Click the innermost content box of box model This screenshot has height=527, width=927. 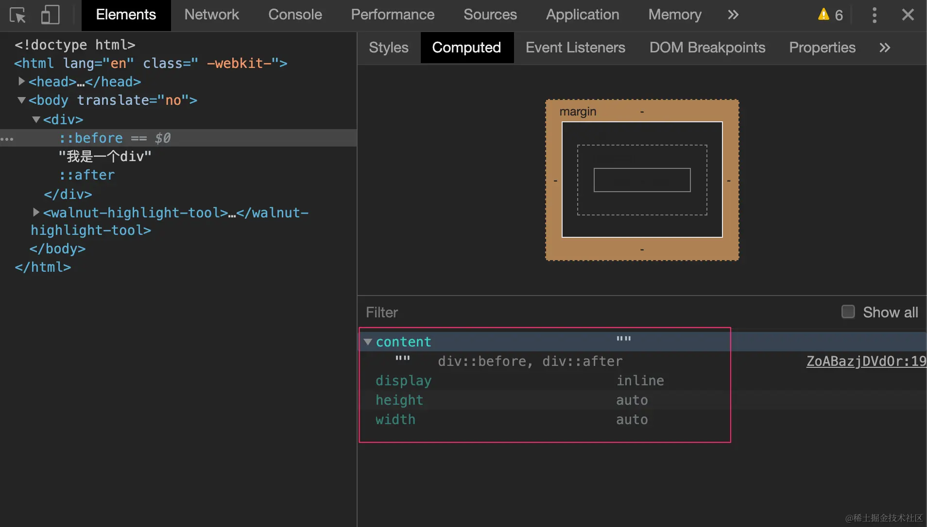point(642,180)
